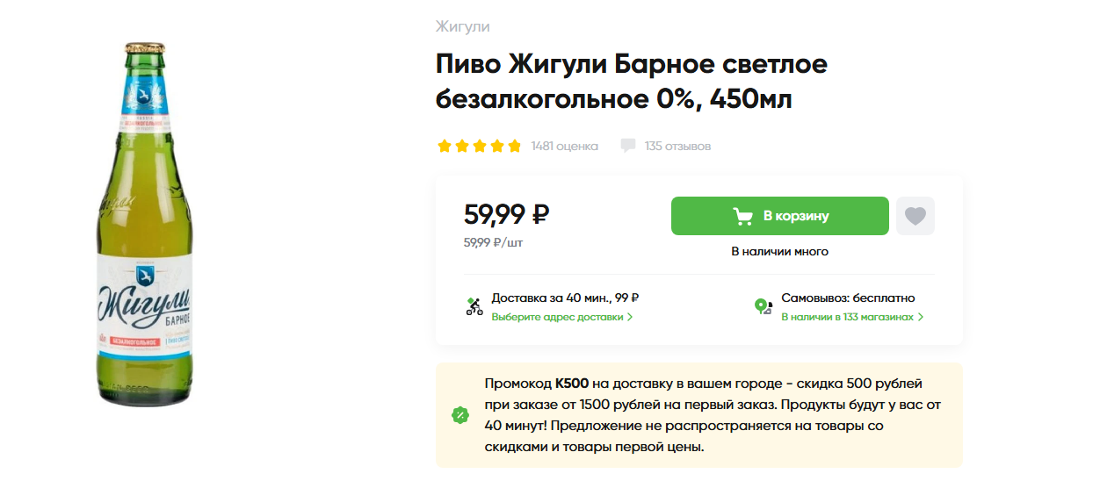This screenshot has height=488, width=1100.
Task: Click the 1481 оценка ratings count
Action: click(x=564, y=146)
